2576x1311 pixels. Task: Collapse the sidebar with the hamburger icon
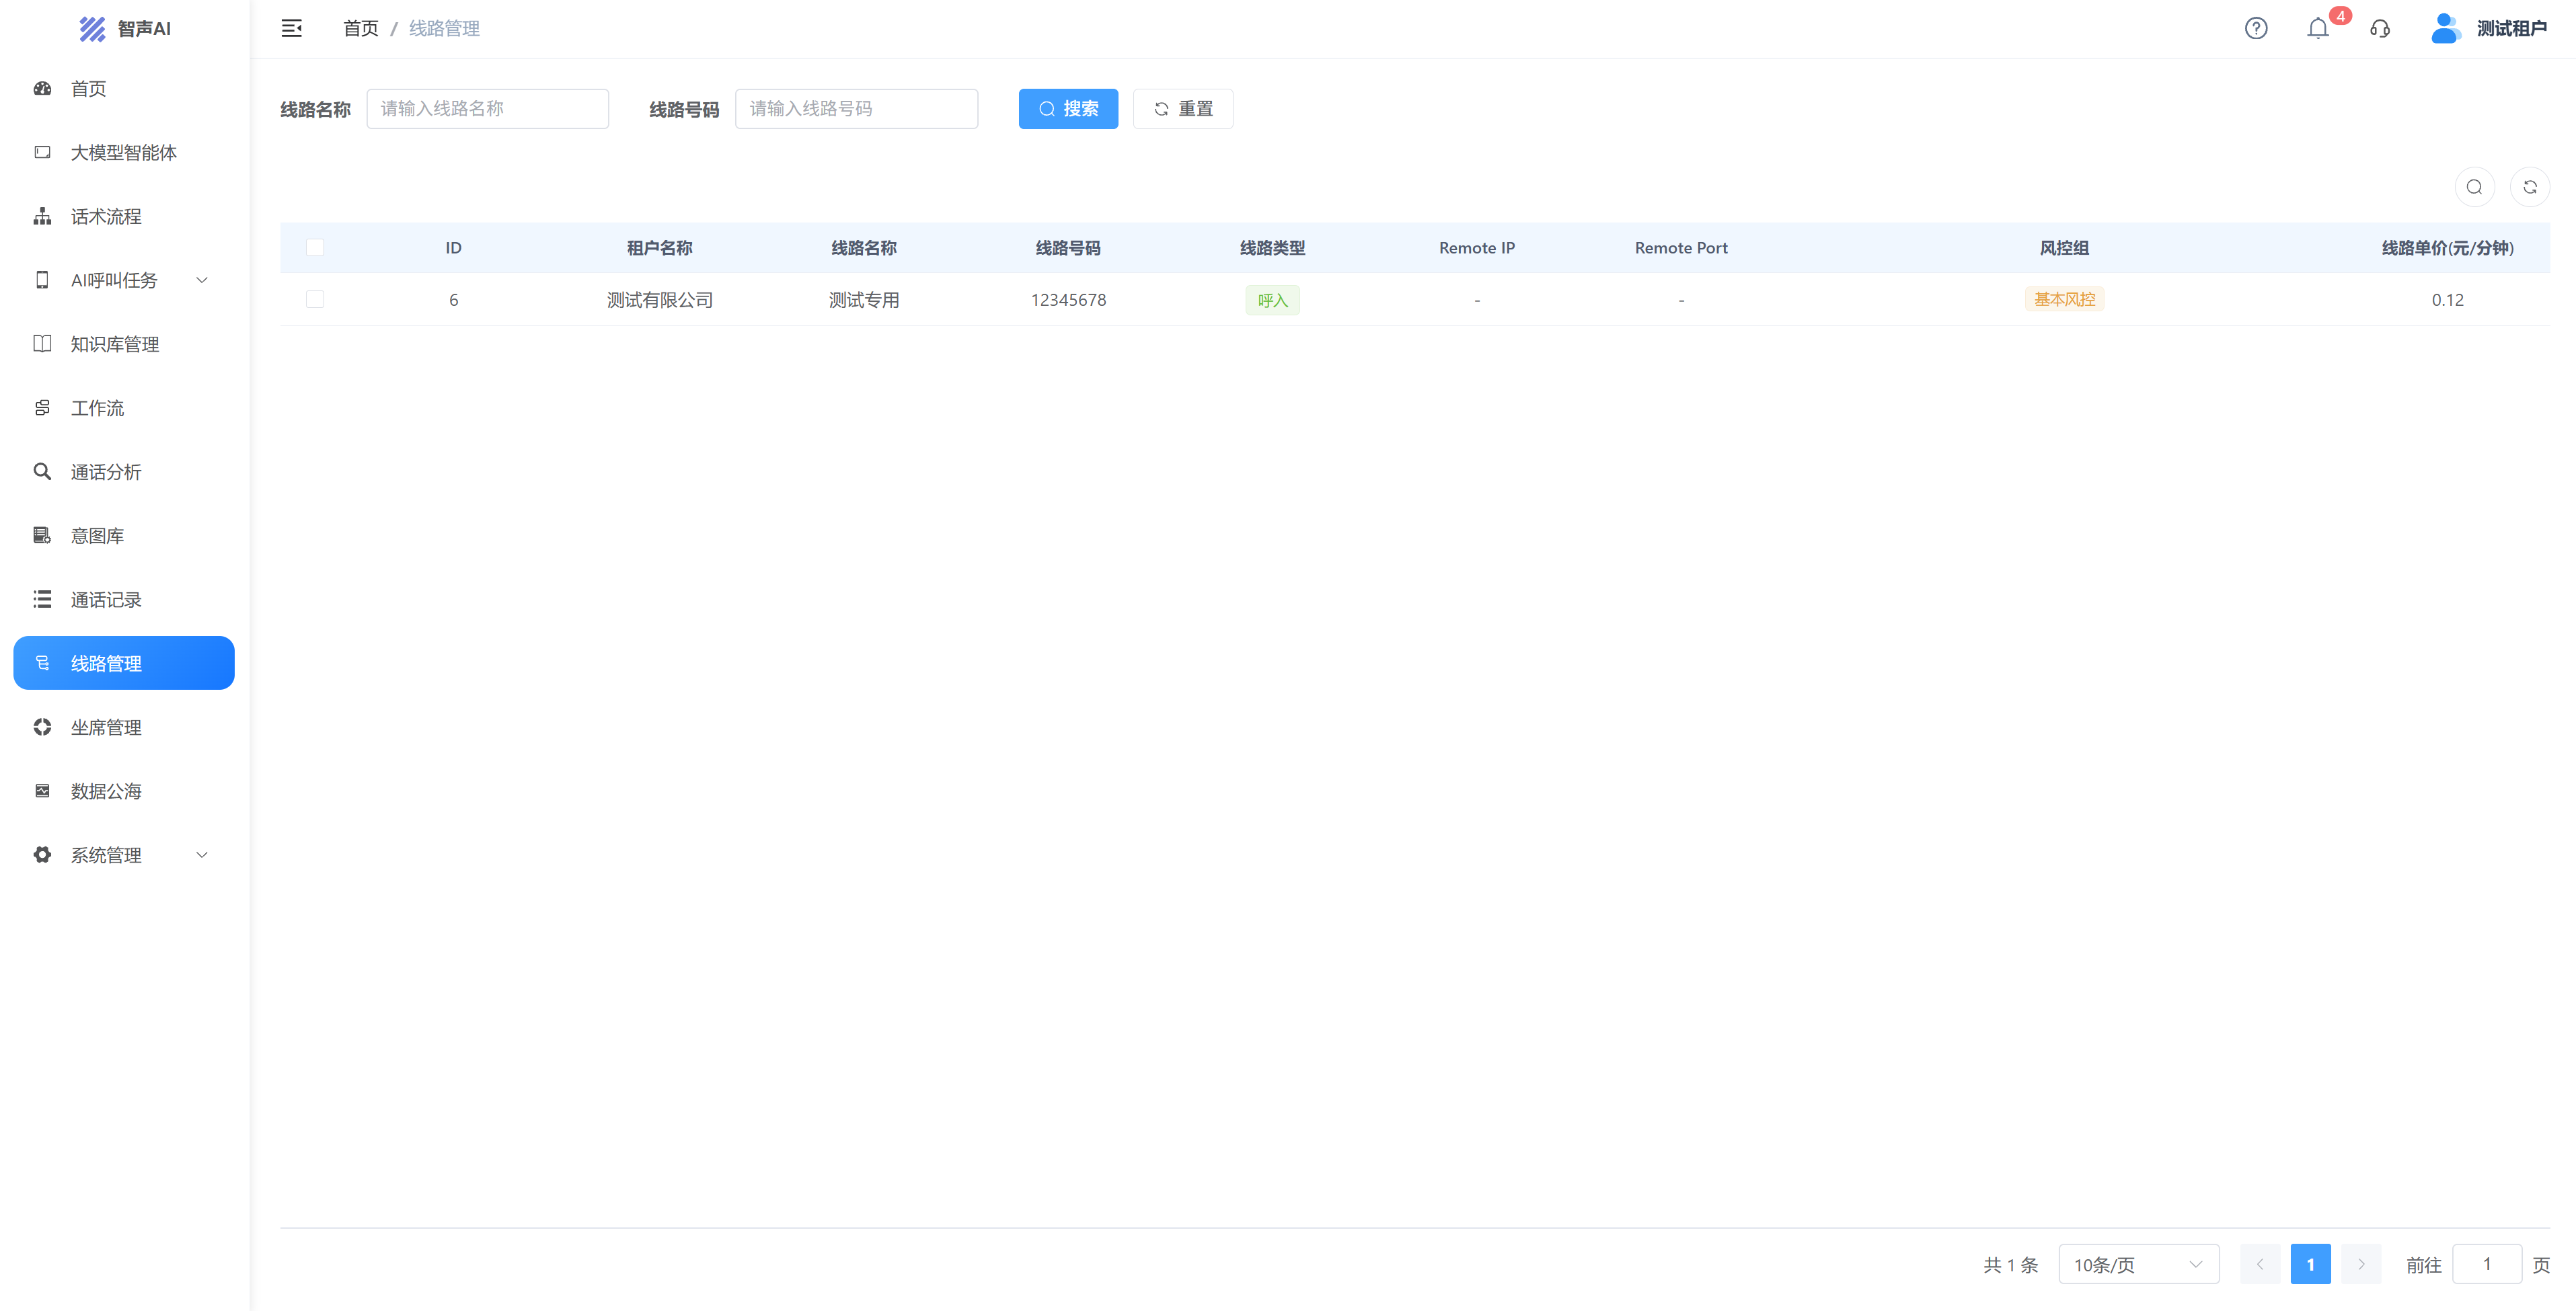(x=291, y=28)
